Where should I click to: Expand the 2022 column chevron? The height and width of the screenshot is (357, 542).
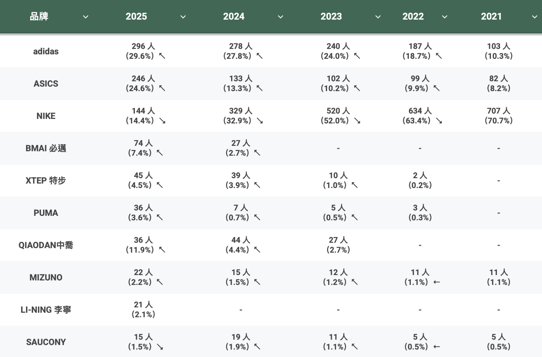pyautogui.click(x=444, y=17)
